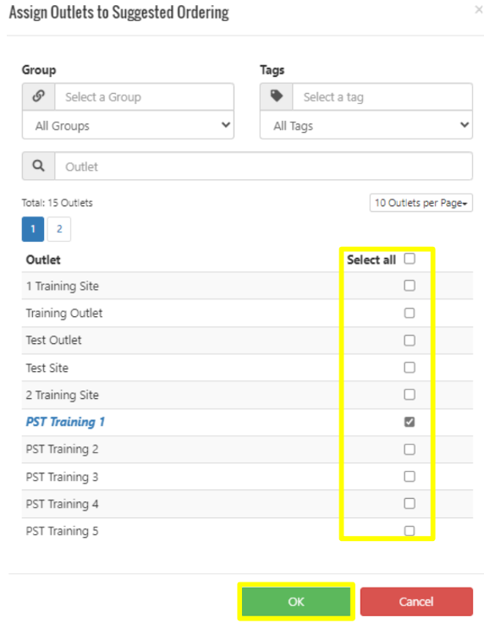Image resolution: width=484 pixels, height=623 pixels.
Task: Open the 10 Outlets per Page dropdown
Action: (421, 203)
